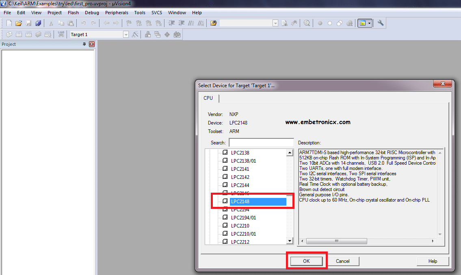Click the Indent Selection icon

pyautogui.click(x=172, y=23)
